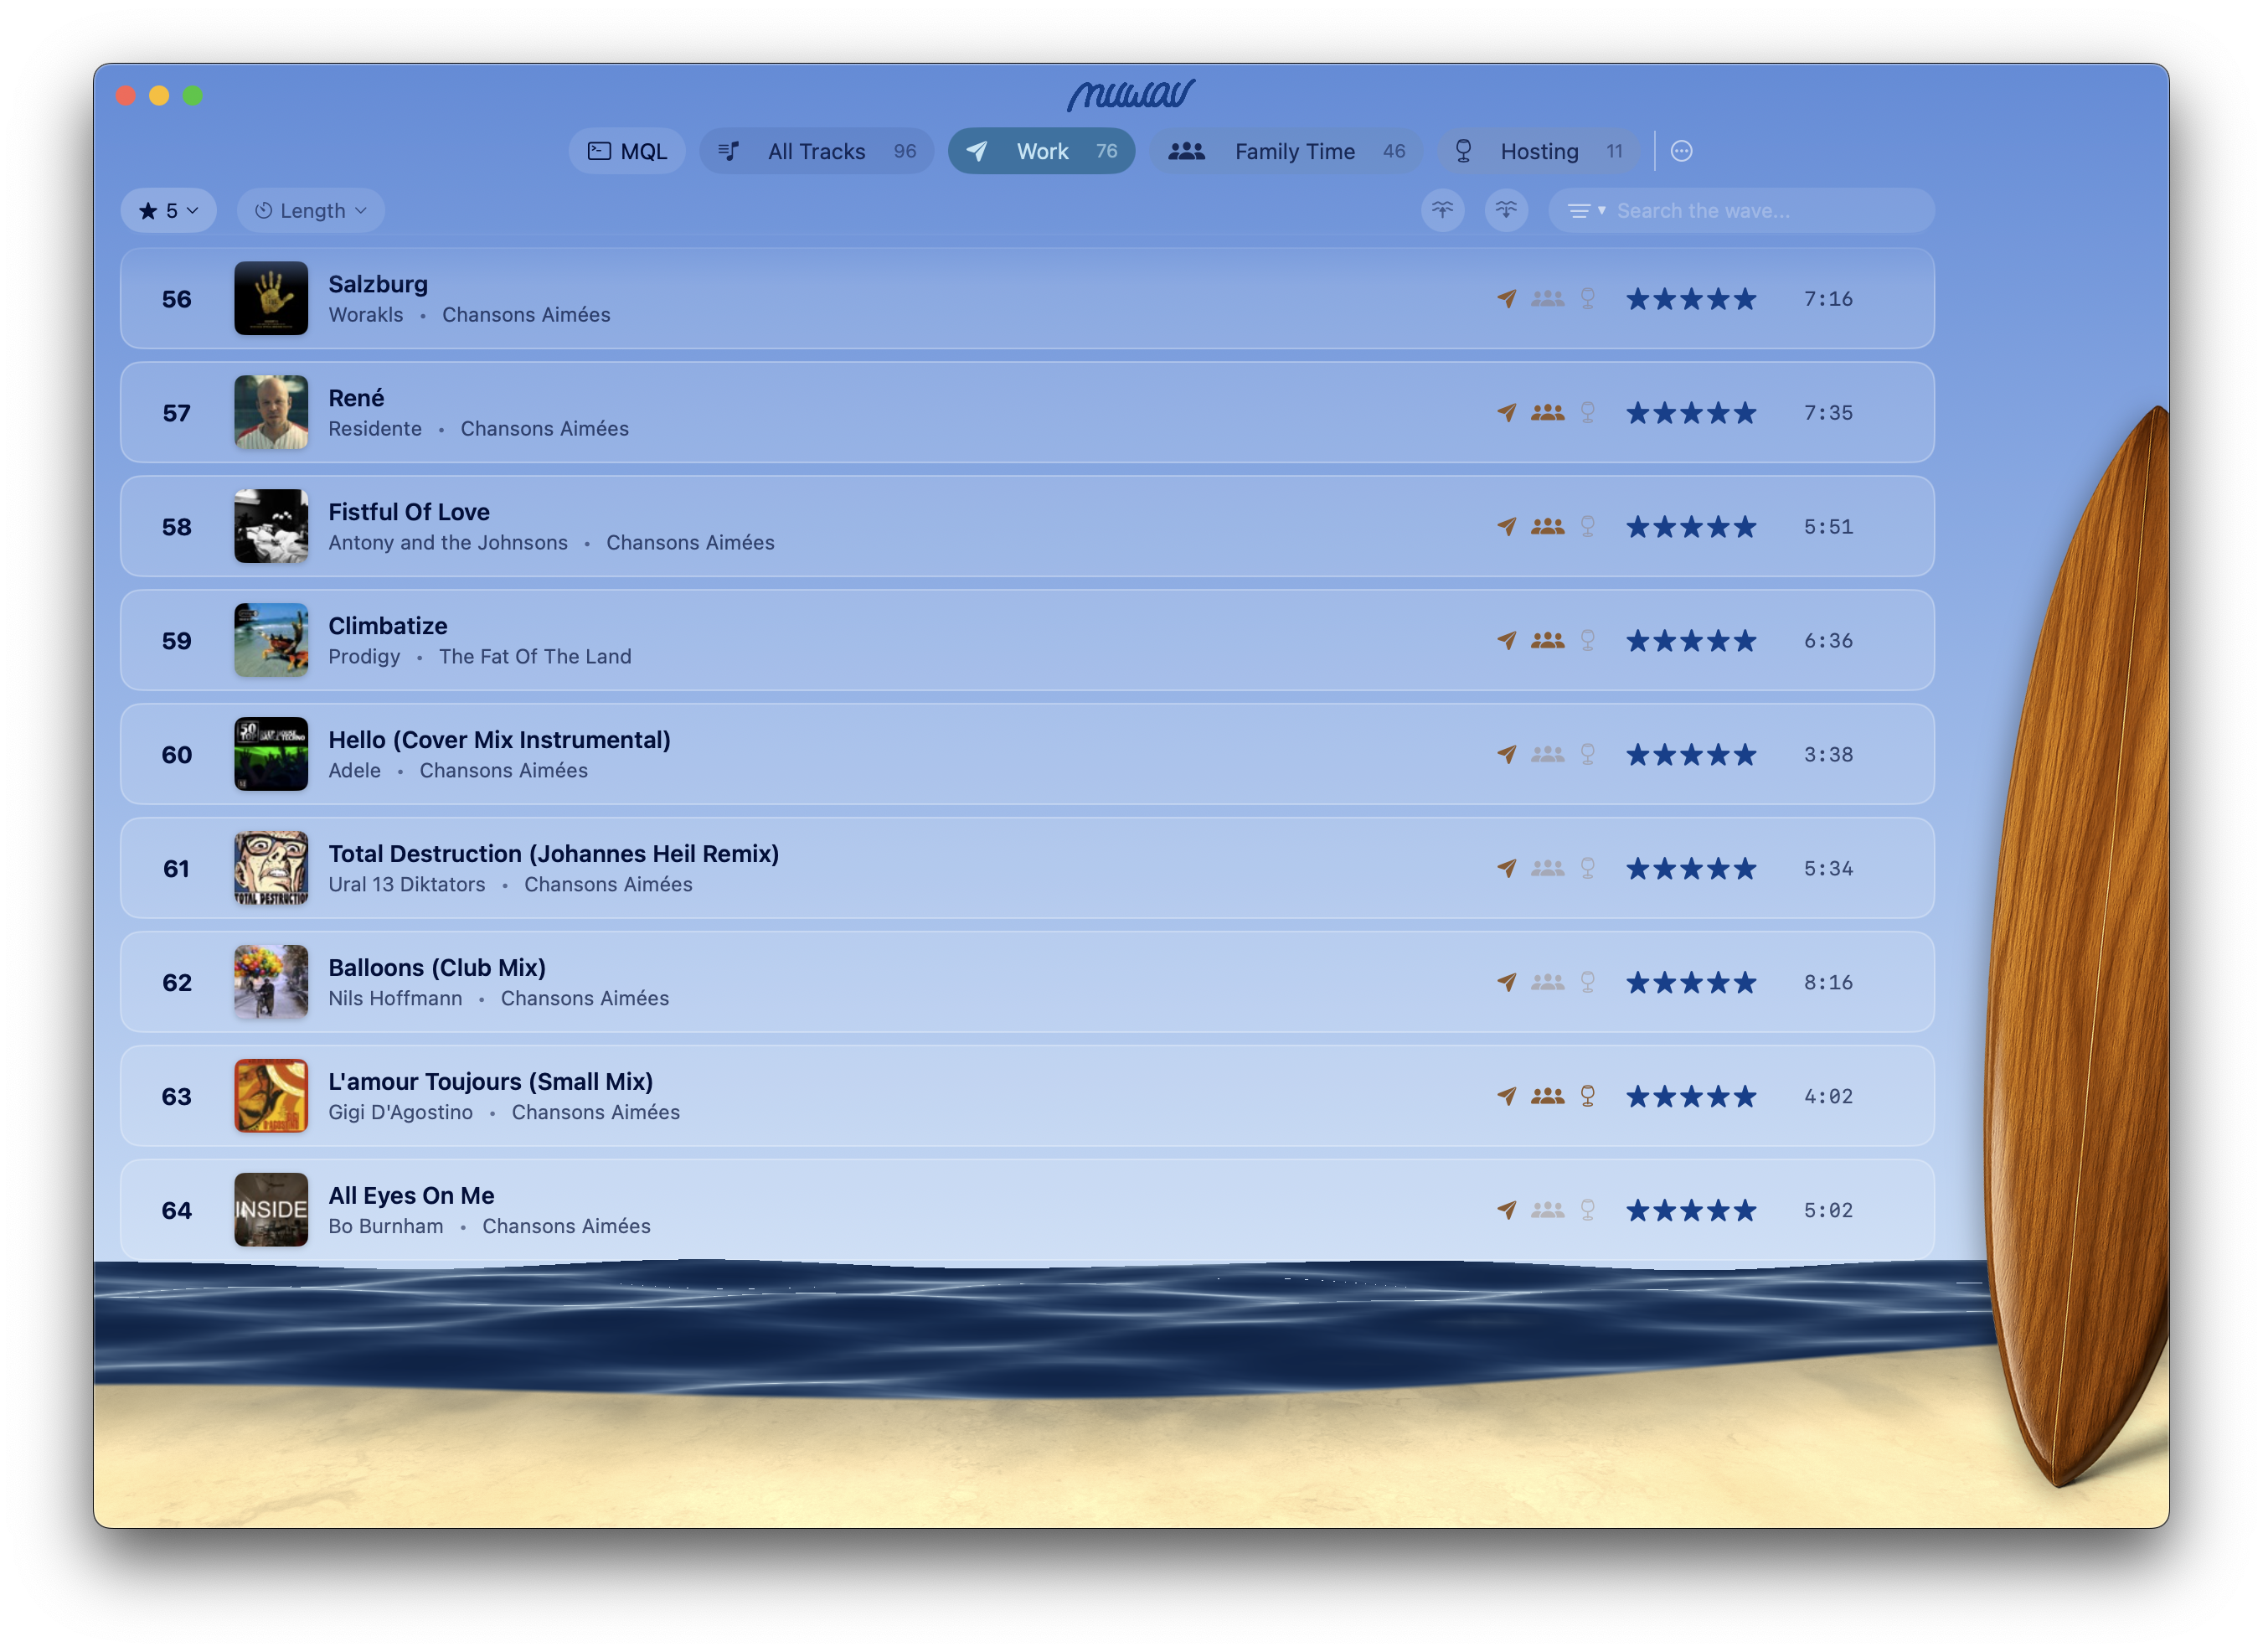2263x1652 pixels.
Task: Select the Fistful Of Love track title
Action: tap(409, 511)
